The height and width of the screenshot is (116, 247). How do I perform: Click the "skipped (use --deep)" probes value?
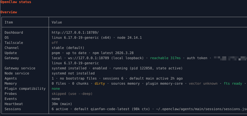tap(72, 94)
